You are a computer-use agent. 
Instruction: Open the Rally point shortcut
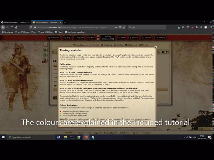(x=131, y=45)
